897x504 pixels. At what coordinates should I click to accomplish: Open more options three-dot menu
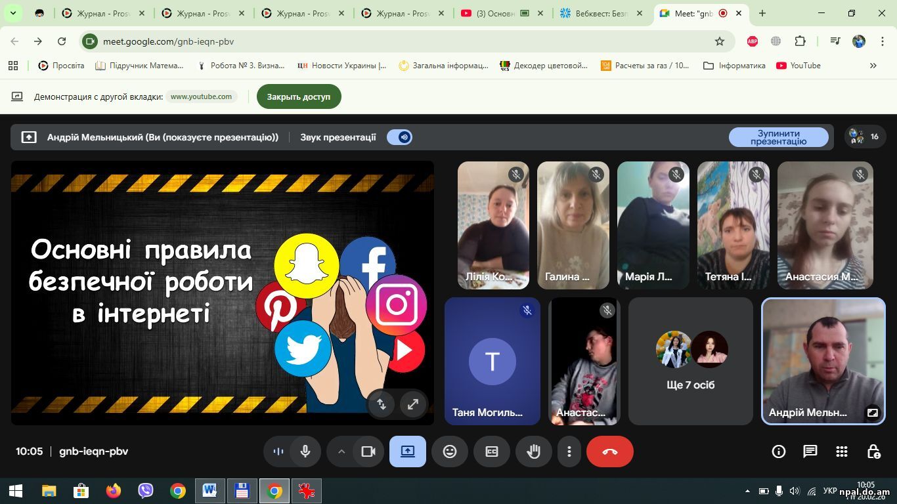pyautogui.click(x=569, y=451)
